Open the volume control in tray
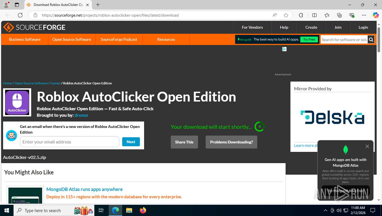 click(339, 210)
